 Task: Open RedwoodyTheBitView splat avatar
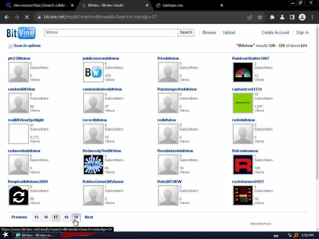click(x=93, y=165)
